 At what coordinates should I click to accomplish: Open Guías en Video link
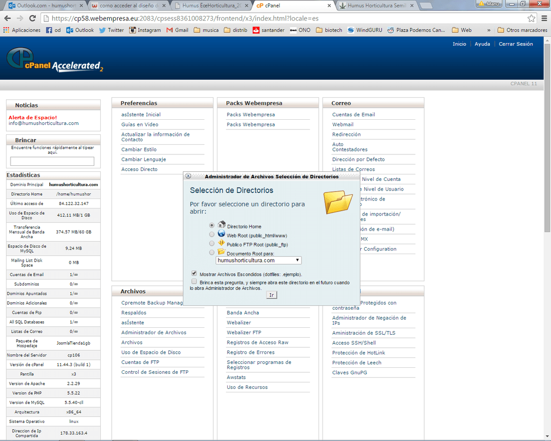[140, 124]
